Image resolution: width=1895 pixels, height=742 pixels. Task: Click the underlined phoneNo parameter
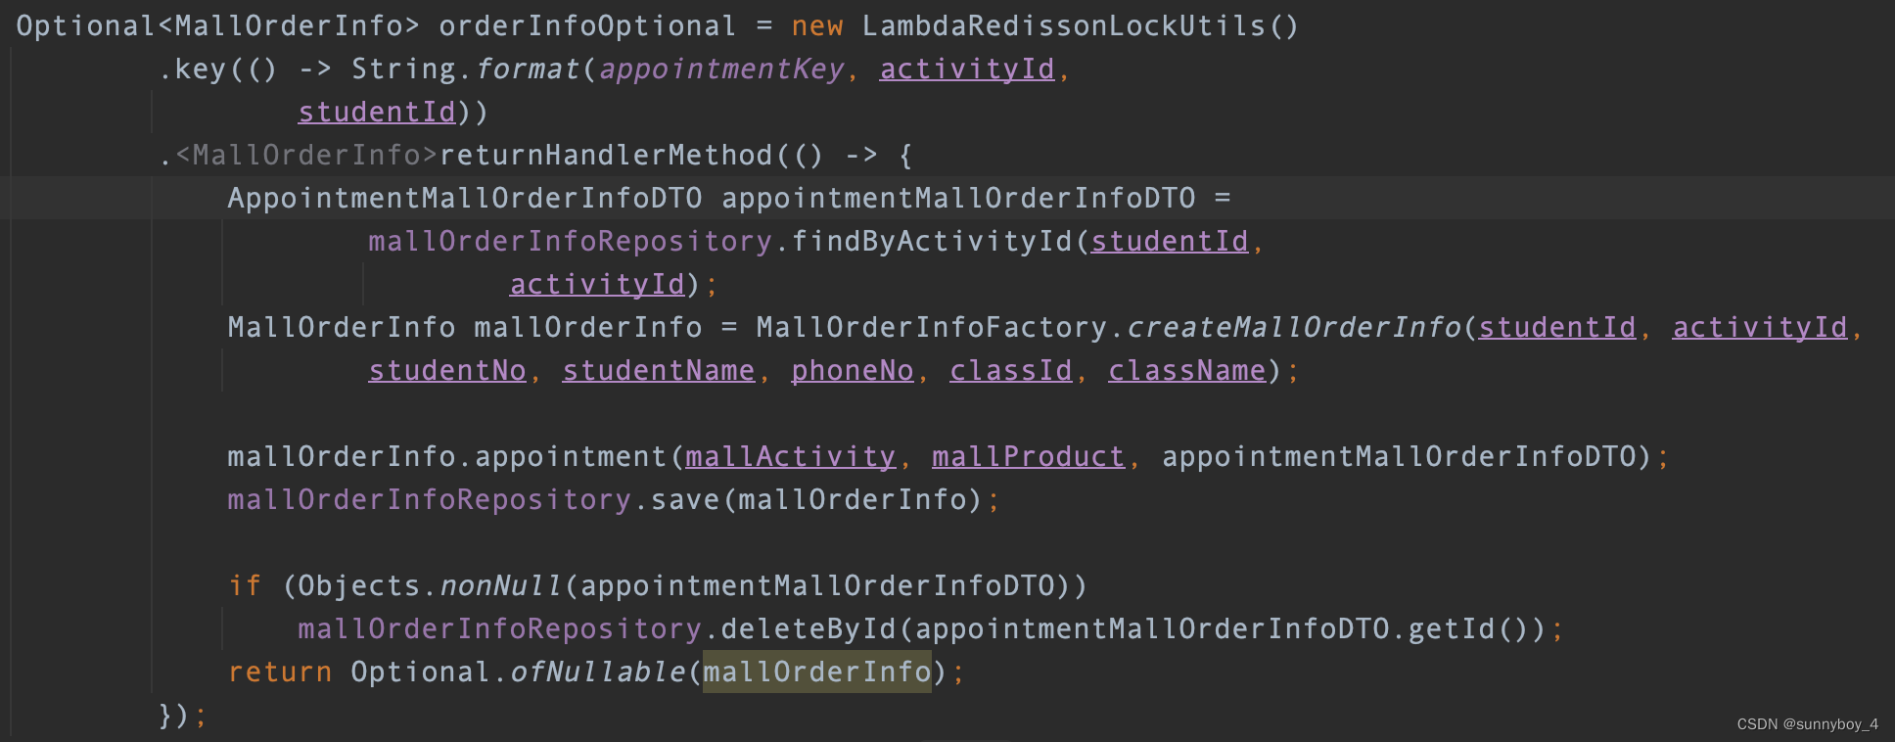[x=853, y=370]
